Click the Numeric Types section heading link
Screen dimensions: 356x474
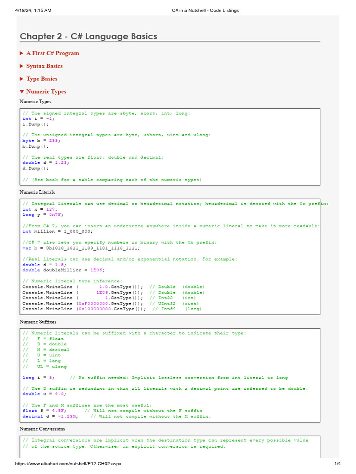pyautogui.click(x=46, y=91)
